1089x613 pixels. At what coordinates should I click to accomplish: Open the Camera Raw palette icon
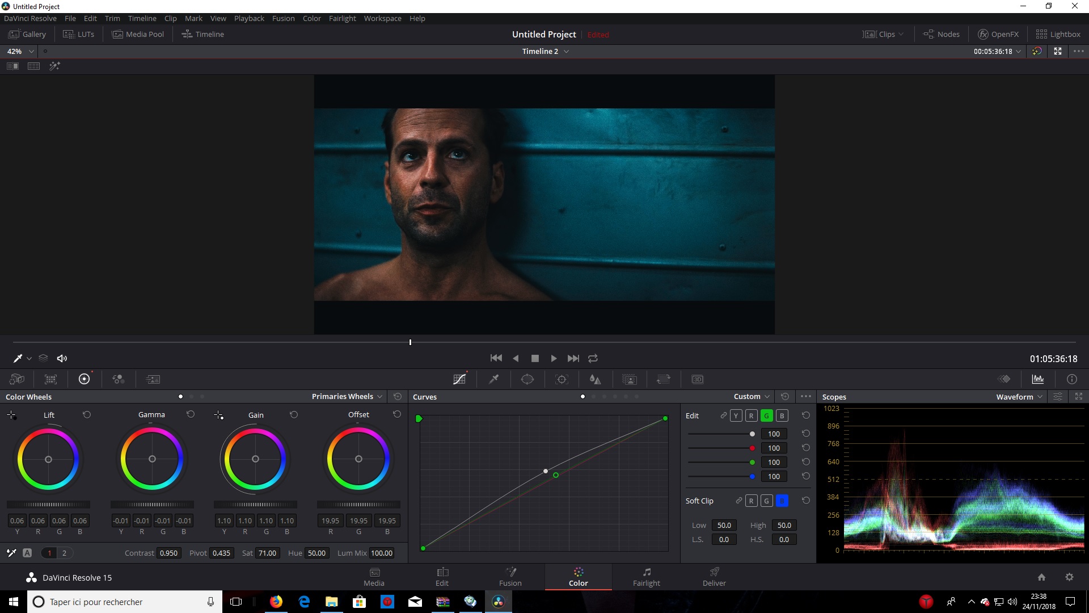pos(17,379)
